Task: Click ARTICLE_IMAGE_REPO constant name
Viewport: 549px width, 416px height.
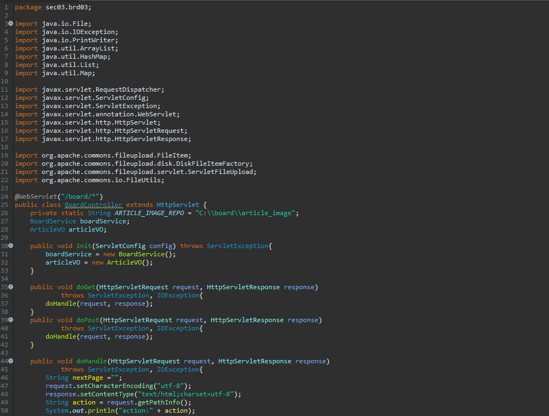Action: tap(149, 213)
